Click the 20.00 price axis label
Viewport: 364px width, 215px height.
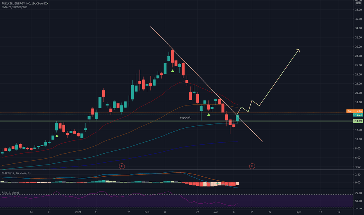[x=358, y=93]
